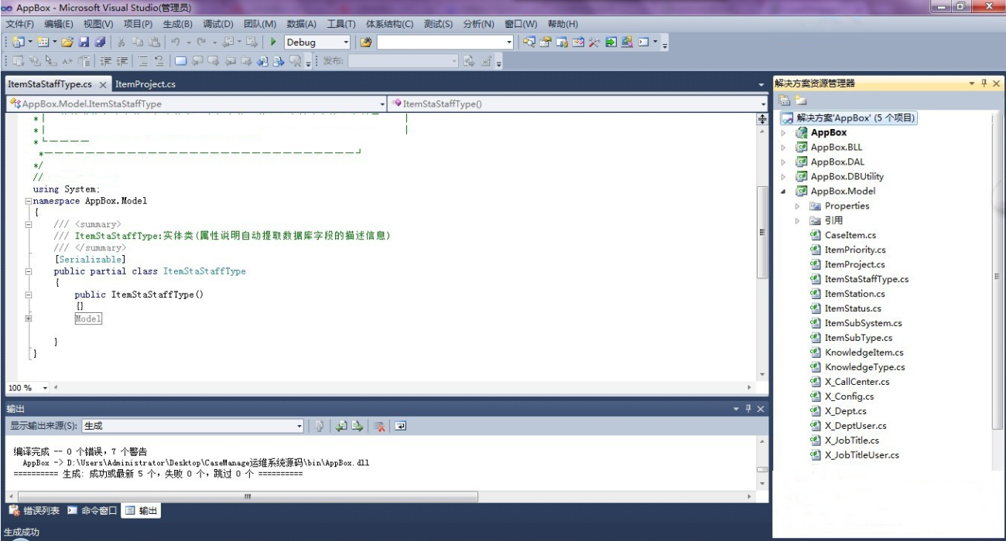
Task: Pin the Solution Explorer panel
Action: coord(984,83)
